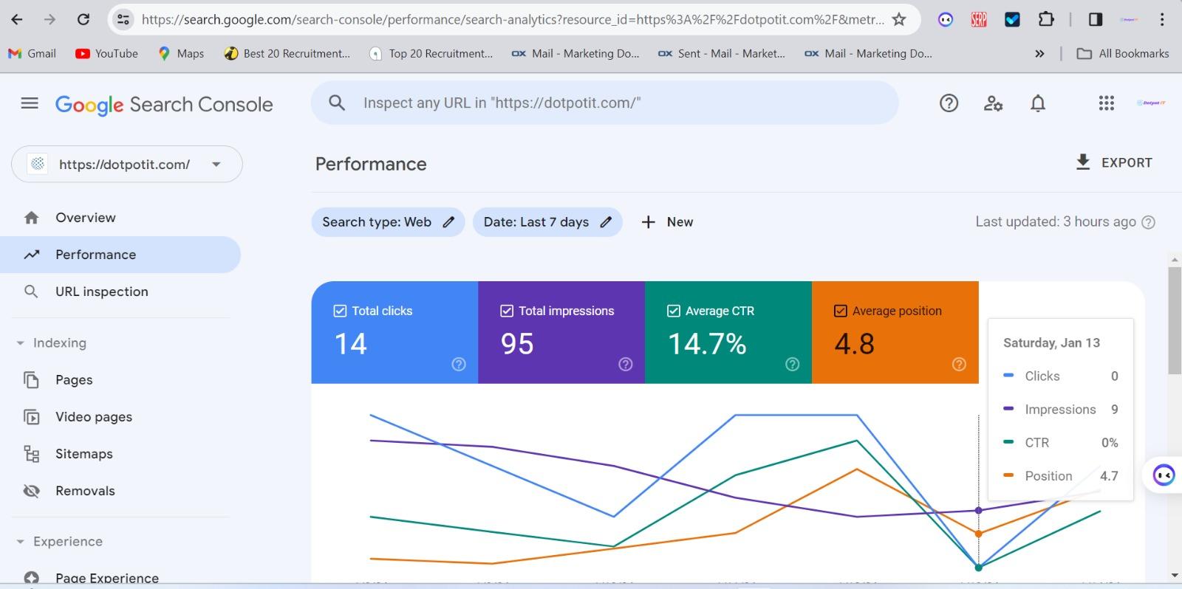
Task: Edit the Search type filter pencil
Action: pos(448,222)
